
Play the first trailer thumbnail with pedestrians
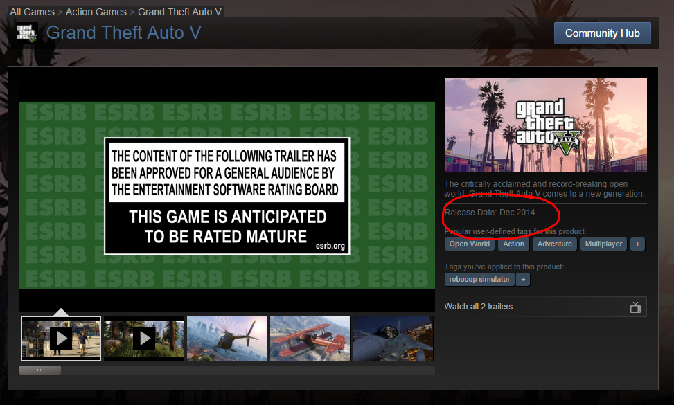[61, 339]
